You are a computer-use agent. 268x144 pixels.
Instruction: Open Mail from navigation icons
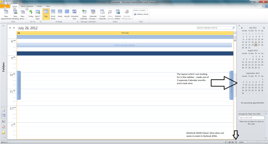pos(3,110)
